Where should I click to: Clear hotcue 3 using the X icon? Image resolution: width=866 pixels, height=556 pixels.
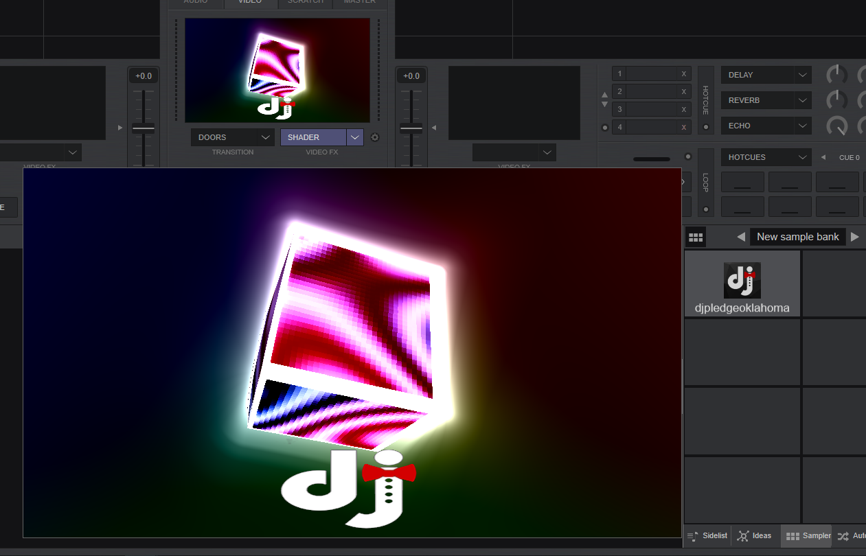[683, 110]
